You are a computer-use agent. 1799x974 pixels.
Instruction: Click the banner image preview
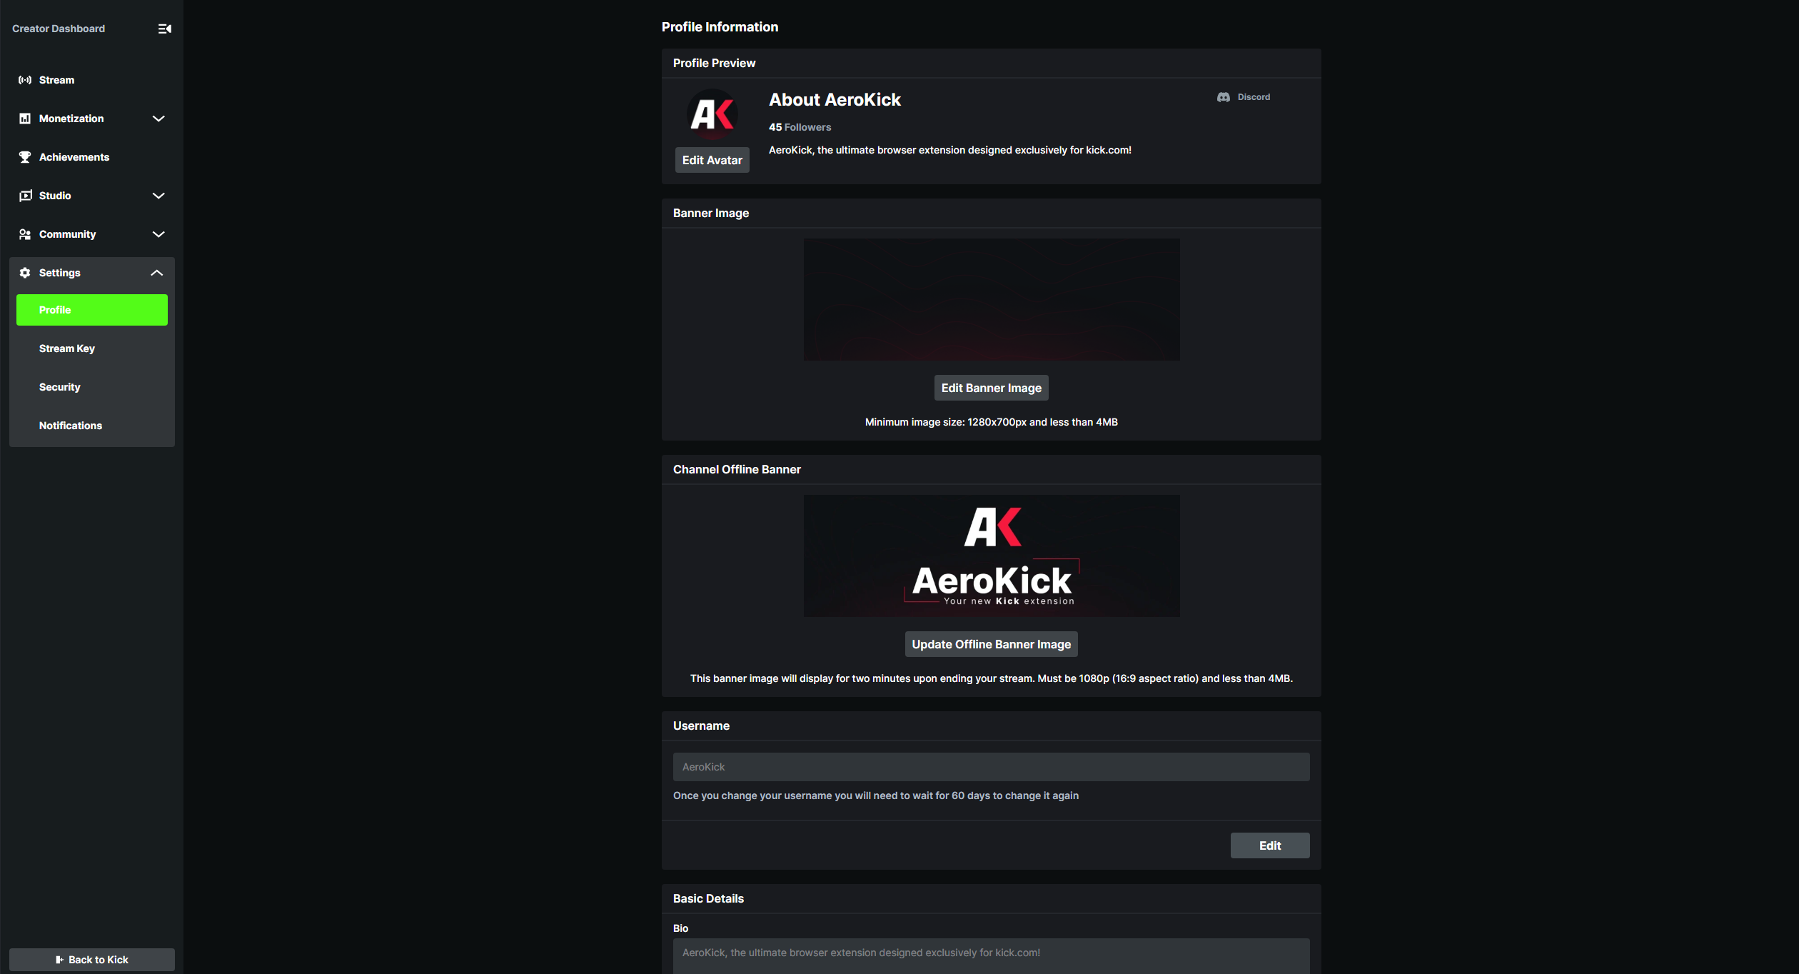992,299
